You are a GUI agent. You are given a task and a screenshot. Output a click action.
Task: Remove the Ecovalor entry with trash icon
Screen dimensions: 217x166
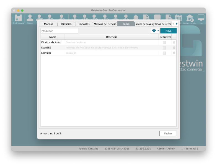point(174,53)
